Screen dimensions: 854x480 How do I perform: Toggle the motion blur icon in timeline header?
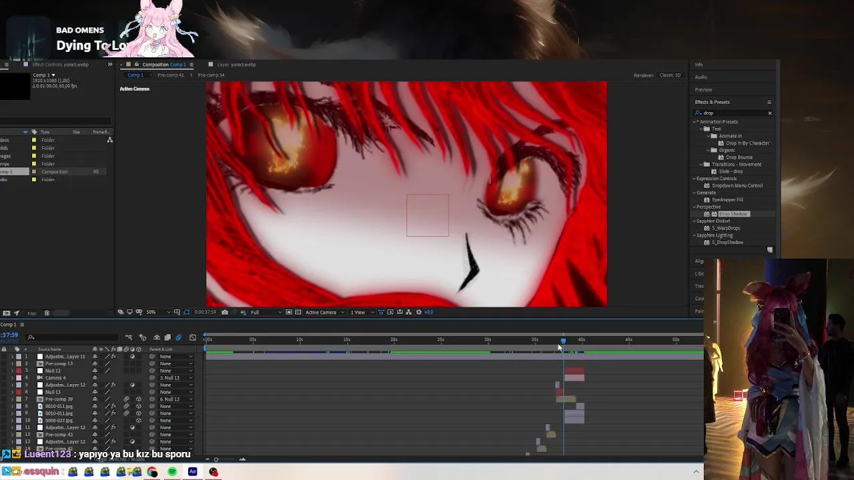pos(178,337)
